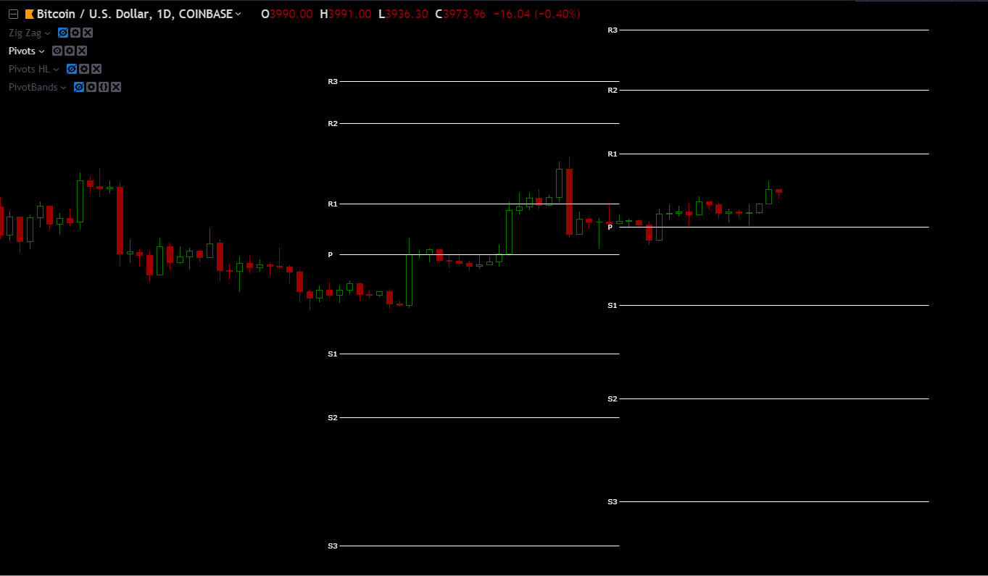Show the hidden Pivots HL indicator

[71, 69]
